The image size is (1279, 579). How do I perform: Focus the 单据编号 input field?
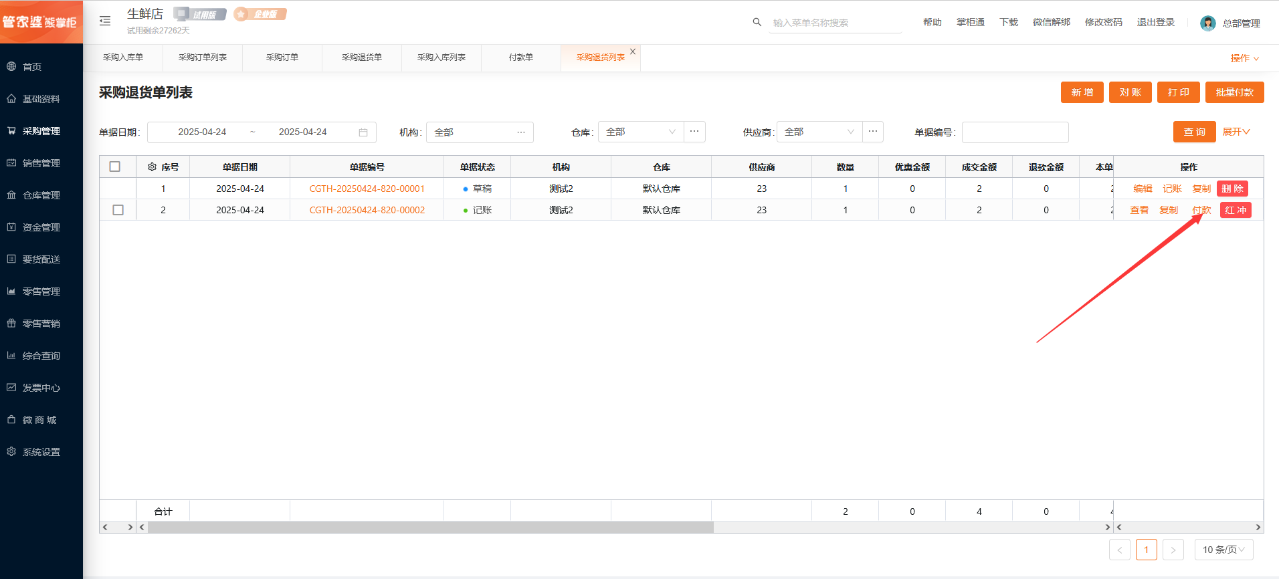(x=1015, y=132)
